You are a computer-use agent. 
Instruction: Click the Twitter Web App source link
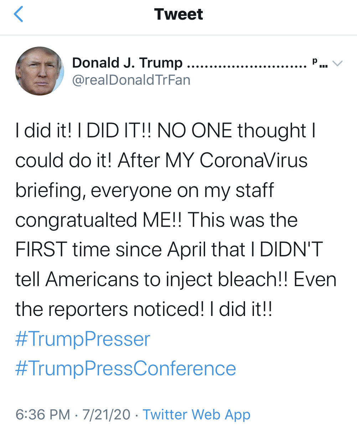pos(196,415)
